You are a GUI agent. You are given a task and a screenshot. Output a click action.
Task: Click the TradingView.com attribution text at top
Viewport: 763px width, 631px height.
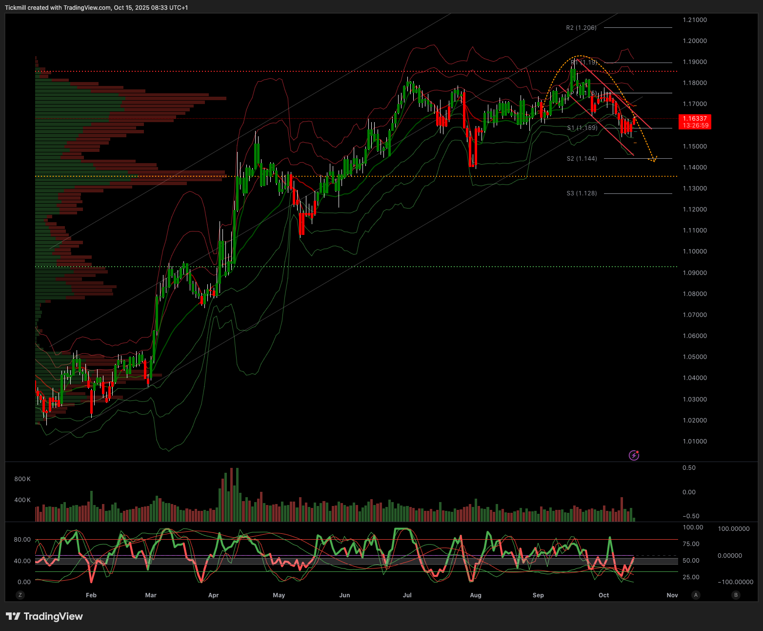(87, 8)
